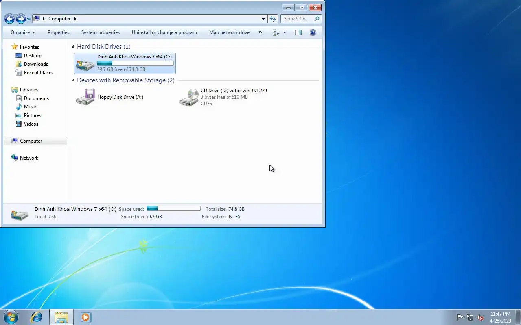Open the Windows Start menu
Image resolution: width=521 pixels, height=325 pixels.
pyautogui.click(x=11, y=317)
